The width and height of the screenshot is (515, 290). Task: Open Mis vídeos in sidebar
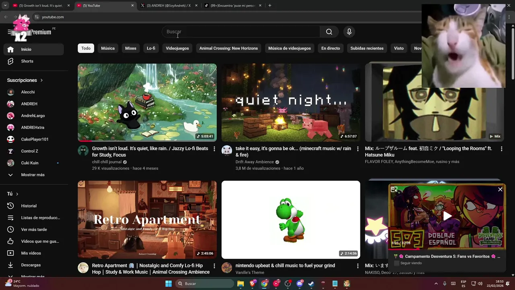[34, 253]
